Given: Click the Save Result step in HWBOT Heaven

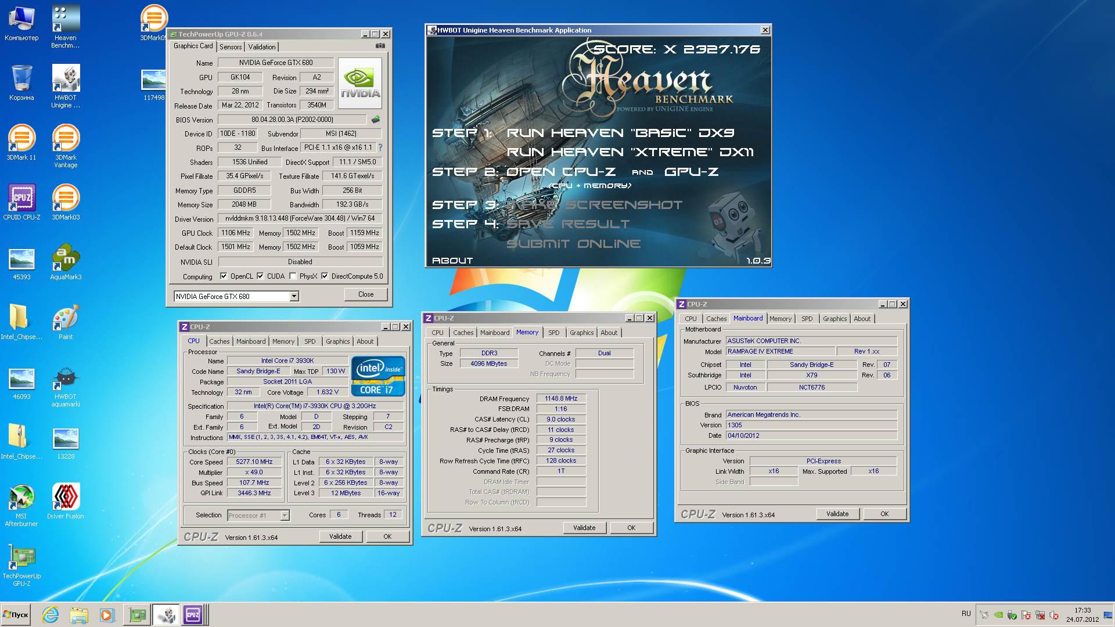Looking at the screenshot, I should (x=568, y=224).
